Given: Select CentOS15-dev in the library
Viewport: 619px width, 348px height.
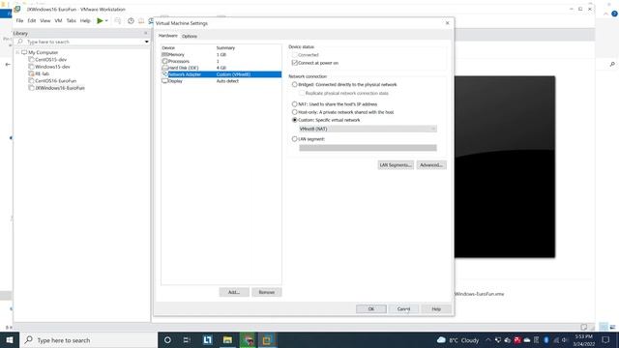Looking at the screenshot, I should tap(50, 60).
